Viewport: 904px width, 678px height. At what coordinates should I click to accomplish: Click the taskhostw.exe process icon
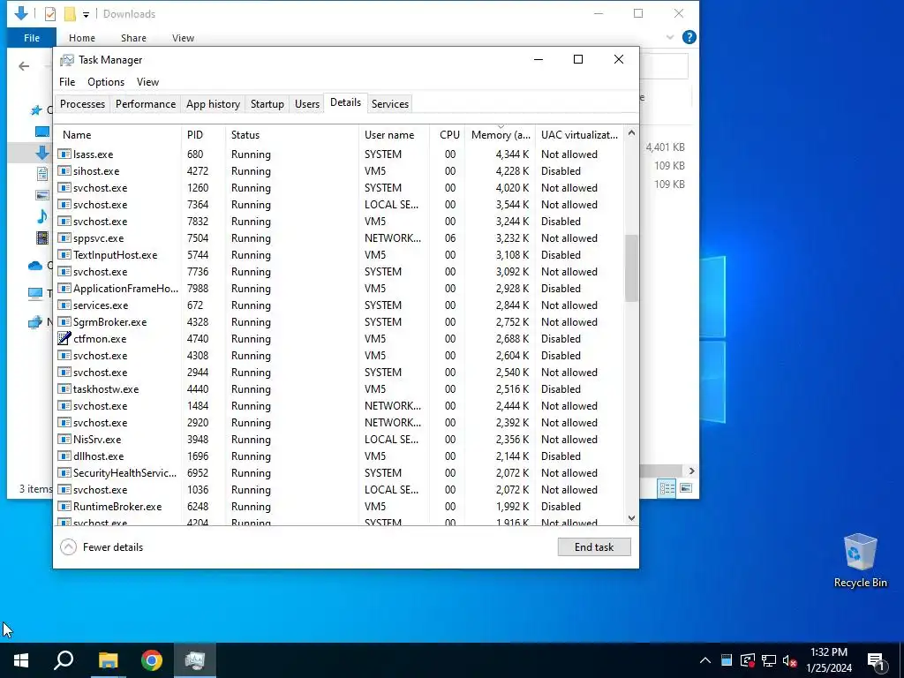tap(64, 388)
